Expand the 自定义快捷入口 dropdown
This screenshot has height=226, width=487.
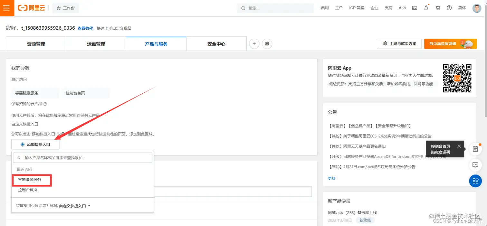click(75, 206)
